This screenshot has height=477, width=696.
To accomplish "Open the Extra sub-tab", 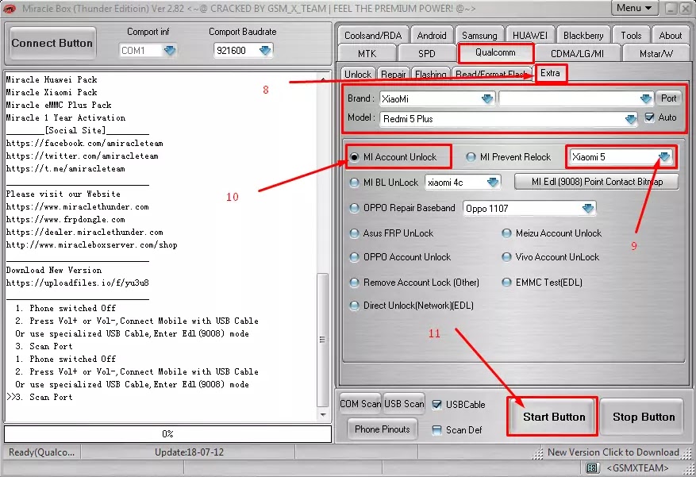I will [551, 73].
